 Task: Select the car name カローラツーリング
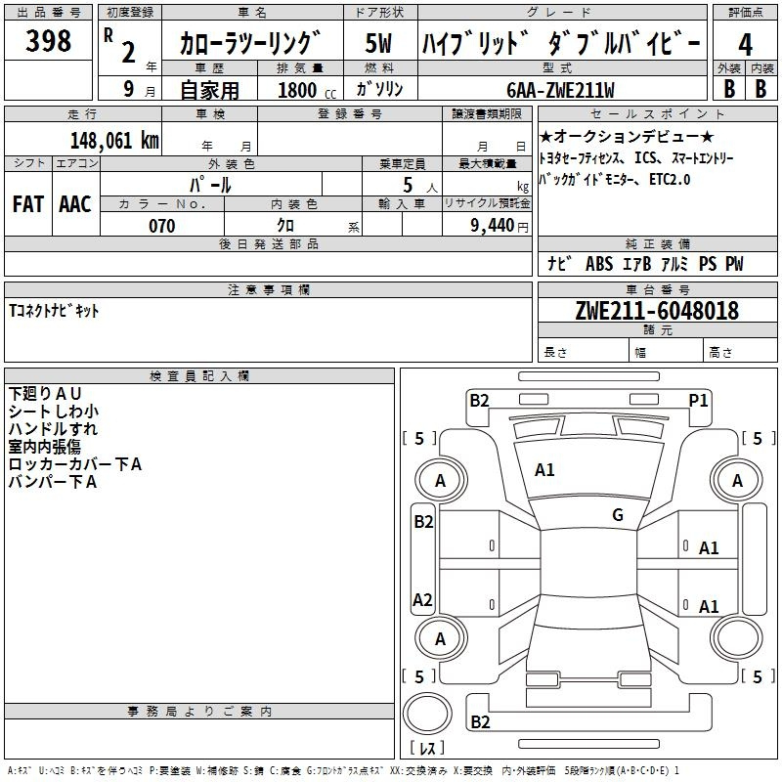250,43
